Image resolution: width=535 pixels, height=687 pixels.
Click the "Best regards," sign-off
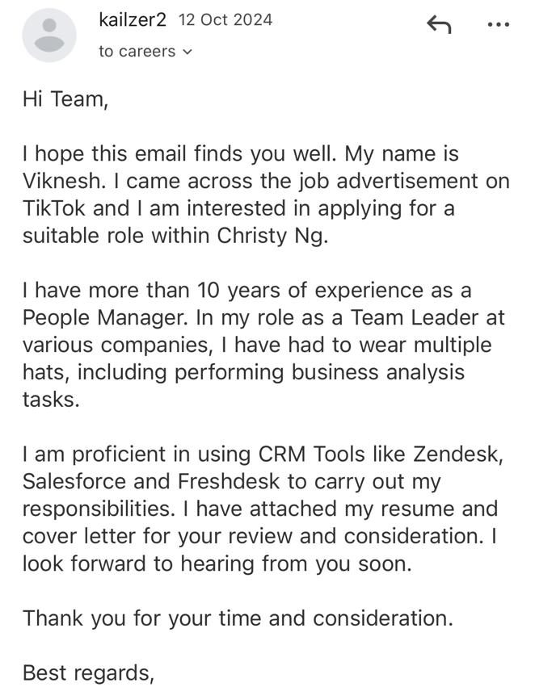[88, 672]
